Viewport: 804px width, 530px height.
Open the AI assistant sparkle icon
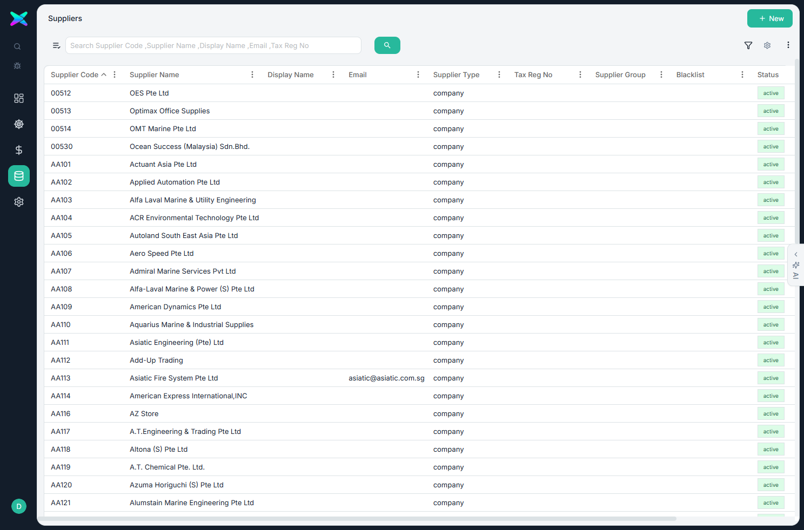796,265
